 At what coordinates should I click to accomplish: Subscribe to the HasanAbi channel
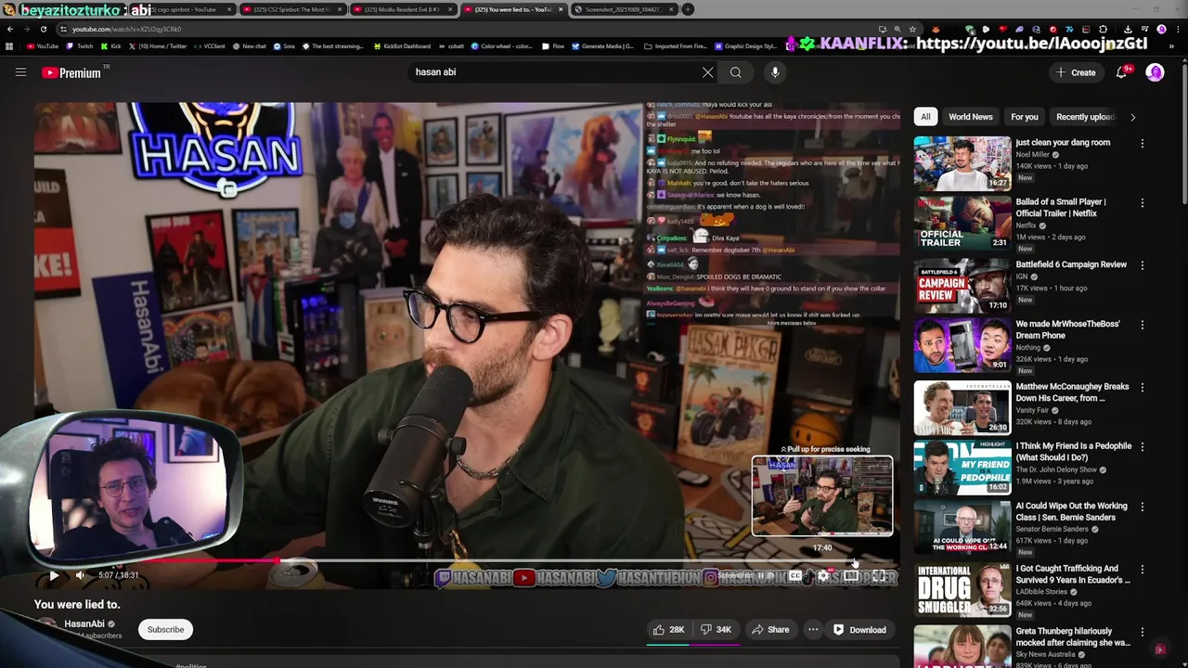click(165, 629)
